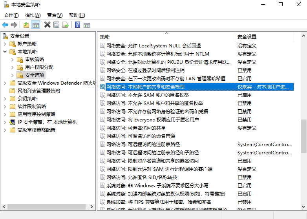
Task: Open Help via the question mark icon
Action: (x=77, y=25)
